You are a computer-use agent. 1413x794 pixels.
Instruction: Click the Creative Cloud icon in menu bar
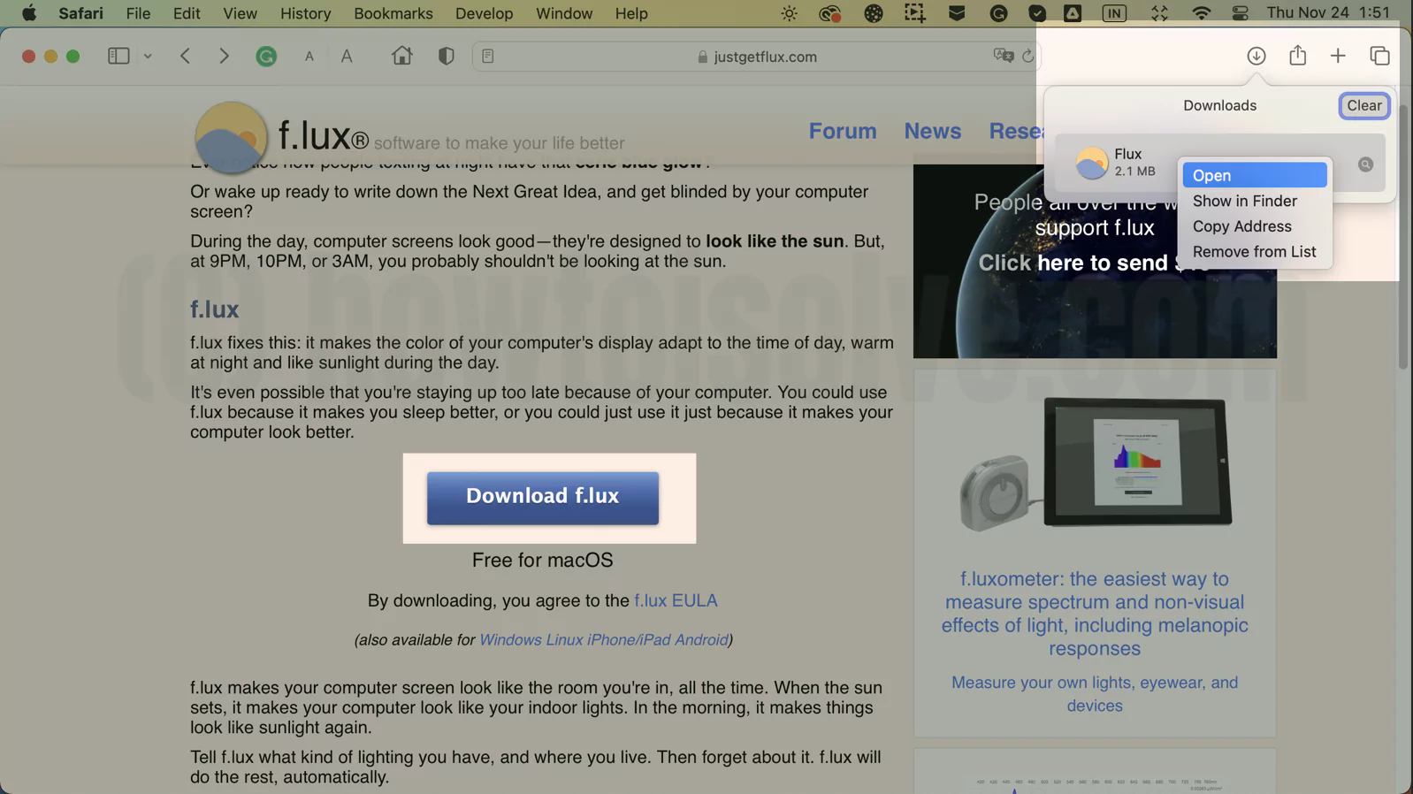pyautogui.click(x=829, y=13)
